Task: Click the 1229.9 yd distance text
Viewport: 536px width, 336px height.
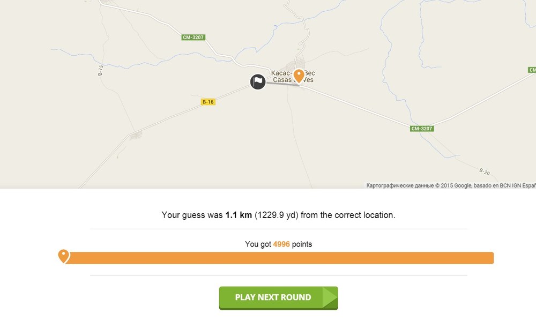Action: (277, 215)
